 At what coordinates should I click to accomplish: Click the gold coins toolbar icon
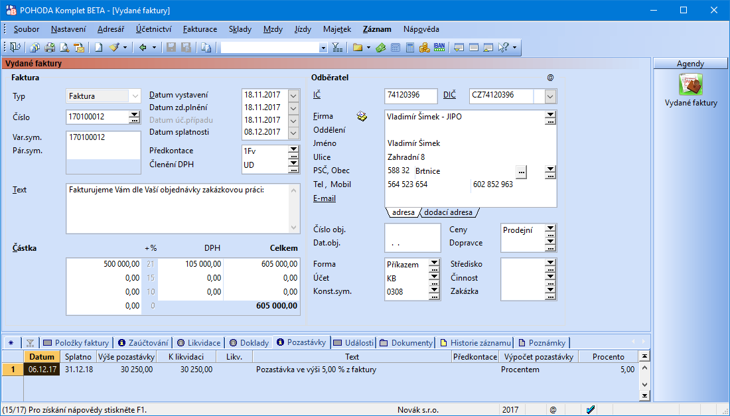pyautogui.click(x=424, y=47)
